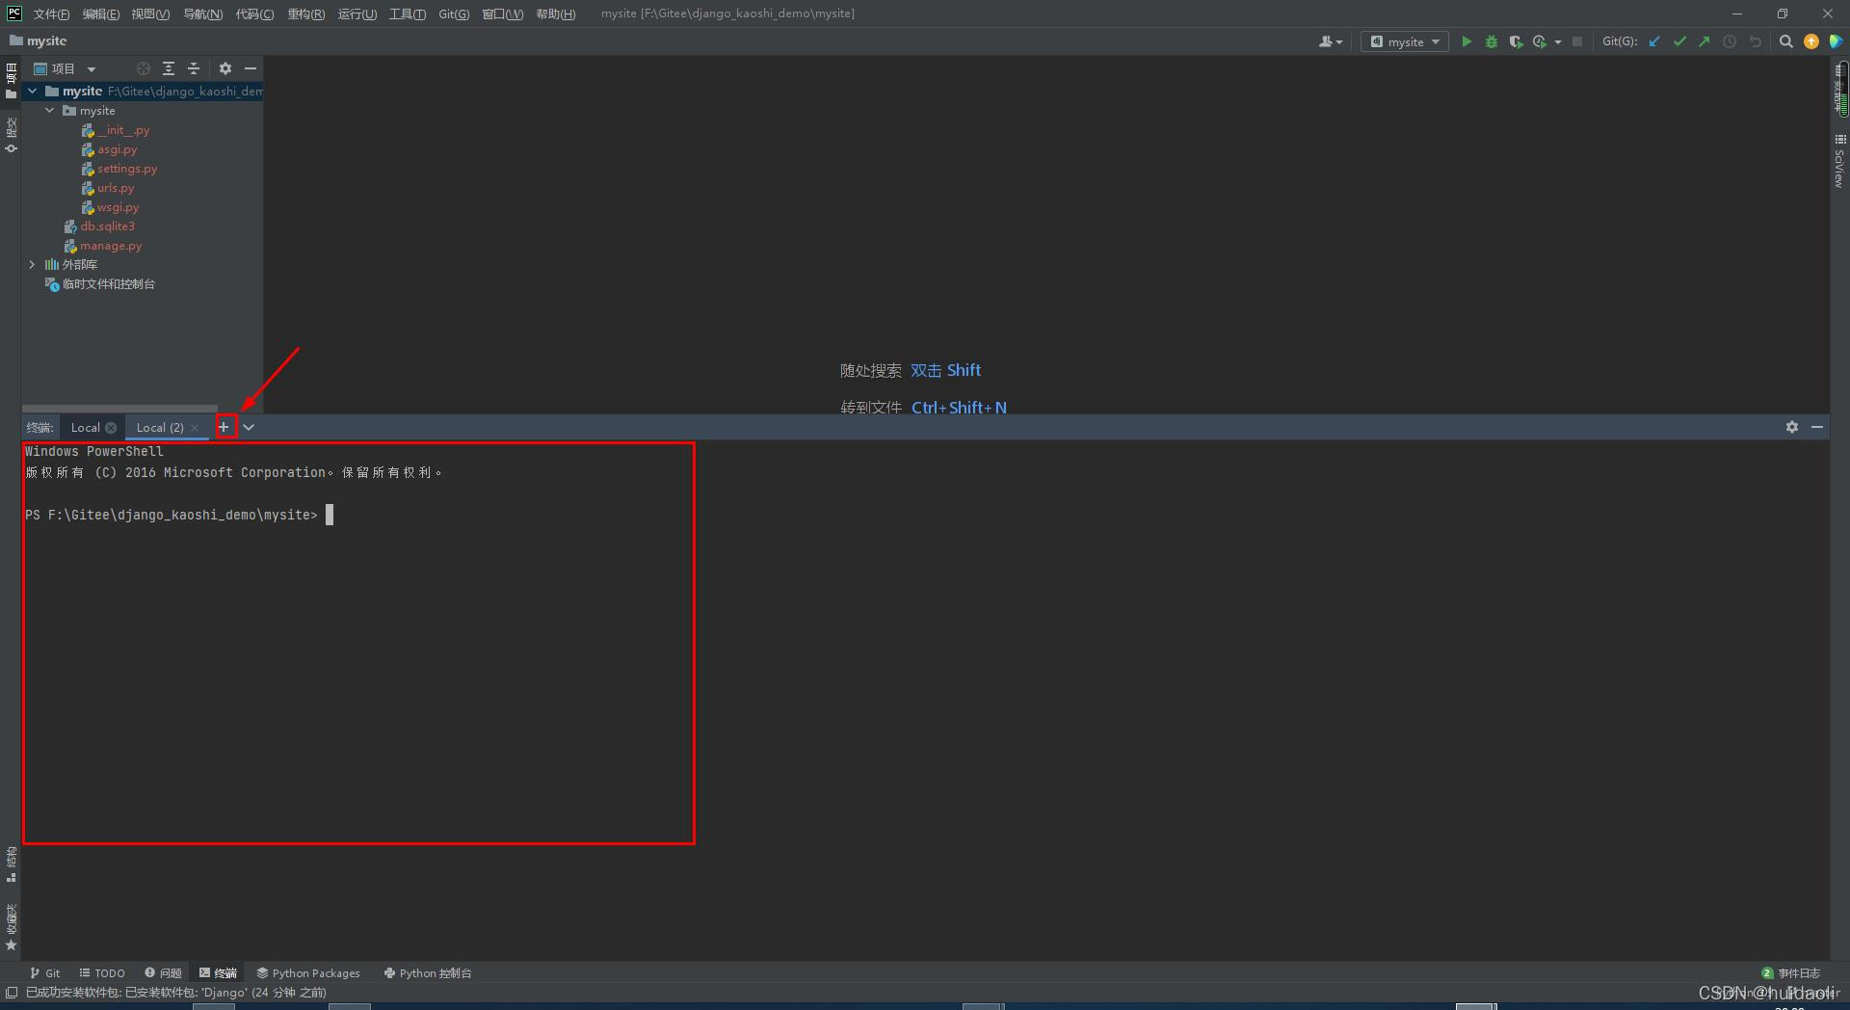Click the disabled stop square button
The image size is (1850, 1010).
point(1577,41)
